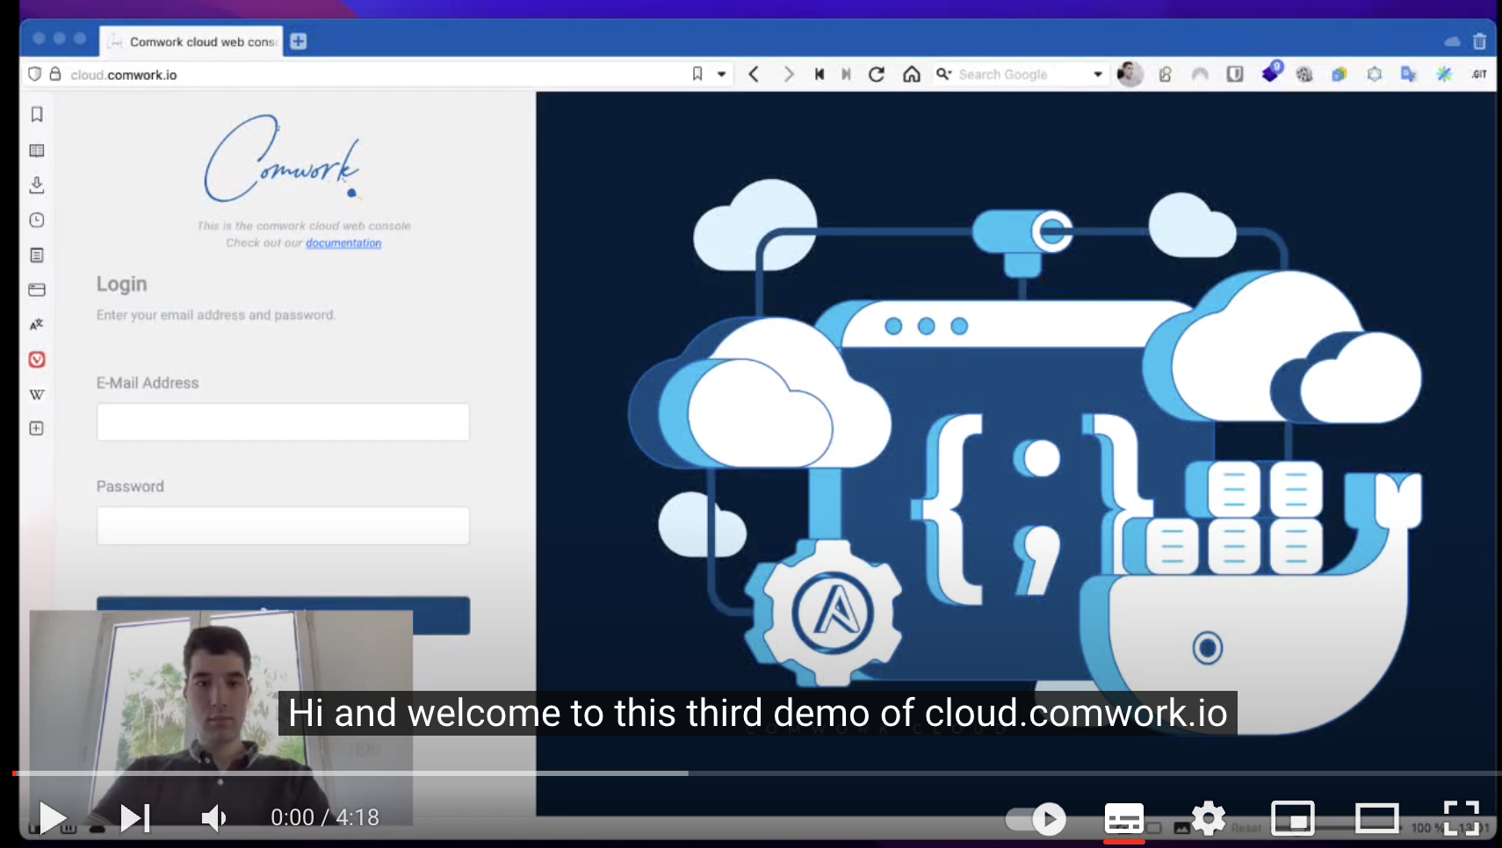Reload the current page
The height and width of the screenshot is (848, 1502).
click(x=877, y=75)
